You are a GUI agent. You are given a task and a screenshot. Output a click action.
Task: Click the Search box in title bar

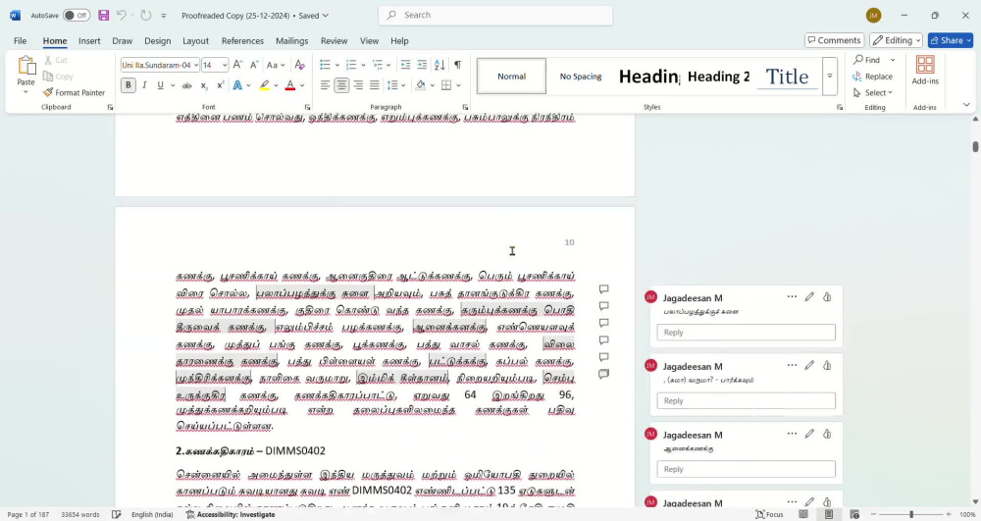[495, 15]
